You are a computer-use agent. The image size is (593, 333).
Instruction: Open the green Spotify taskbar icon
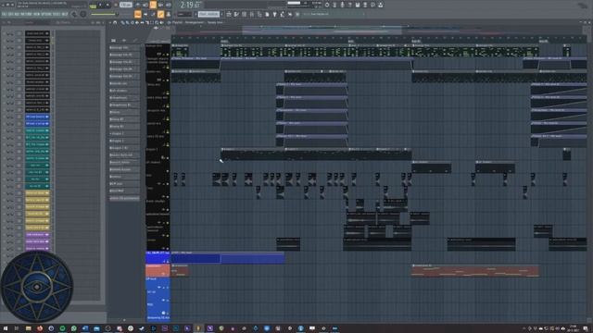tap(62, 328)
